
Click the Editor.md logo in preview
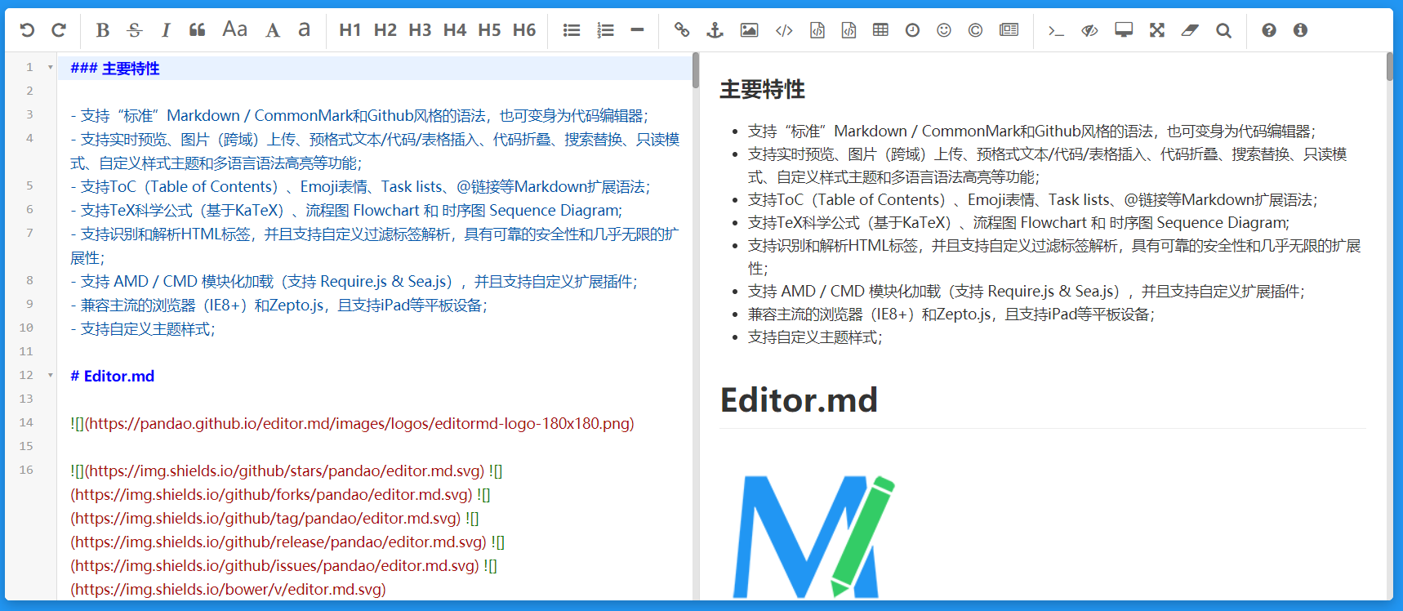(x=813, y=537)
